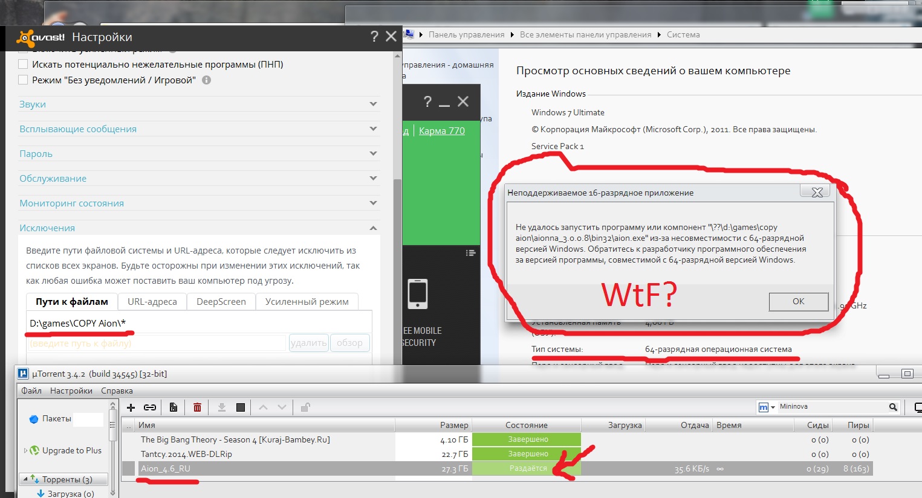Open the Файл menu in uTorrent
922x498 pixels.
[x=31, y=391]
